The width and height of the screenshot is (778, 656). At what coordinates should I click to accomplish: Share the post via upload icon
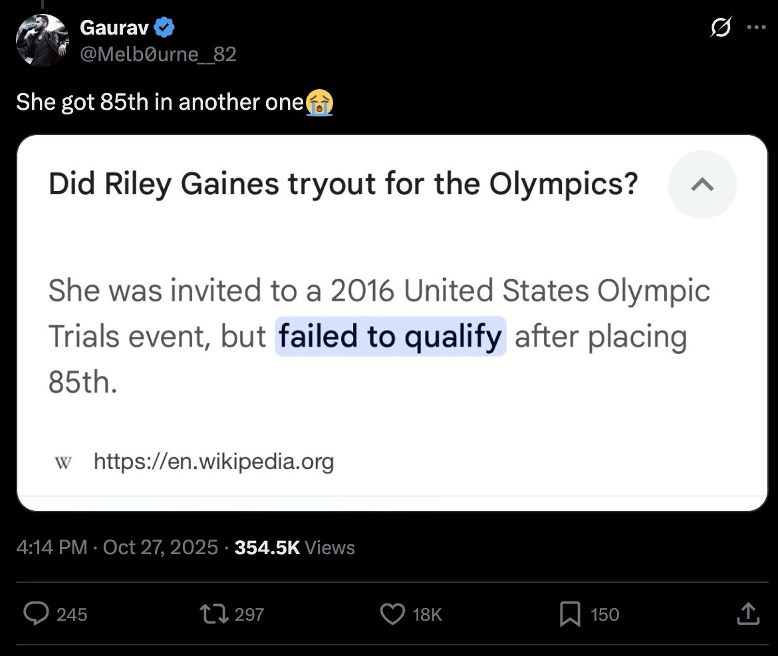coord(747,613)
